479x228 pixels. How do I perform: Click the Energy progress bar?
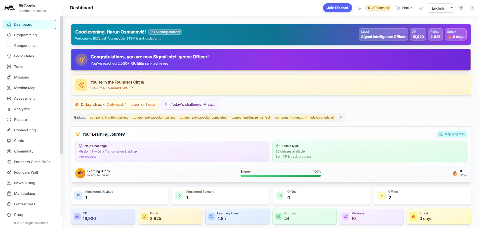click(281, 176)
